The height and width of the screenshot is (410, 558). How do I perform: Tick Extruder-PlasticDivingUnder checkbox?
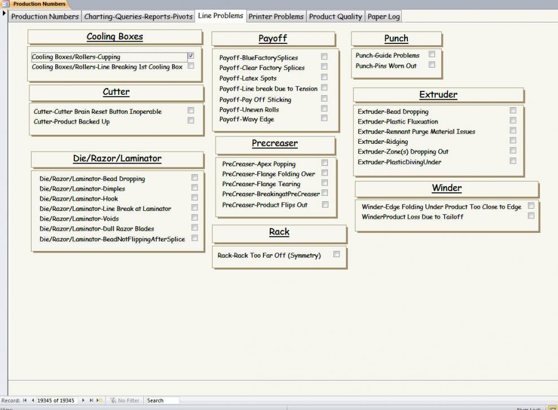tap(513, 161)
